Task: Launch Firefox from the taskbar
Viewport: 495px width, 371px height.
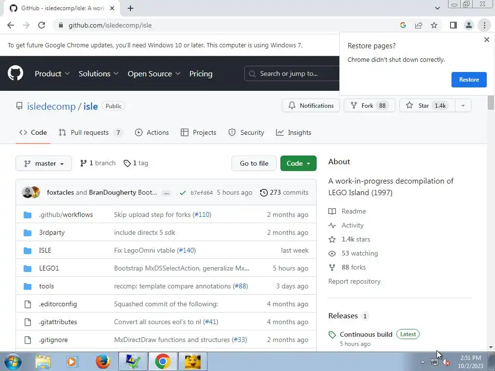Action: pyautogui.click(x=103, y=361)
